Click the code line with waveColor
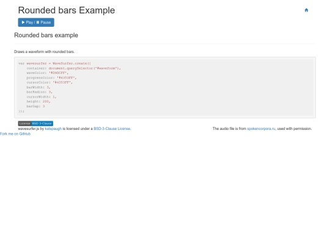330x247 pixels. coord(47,73)
